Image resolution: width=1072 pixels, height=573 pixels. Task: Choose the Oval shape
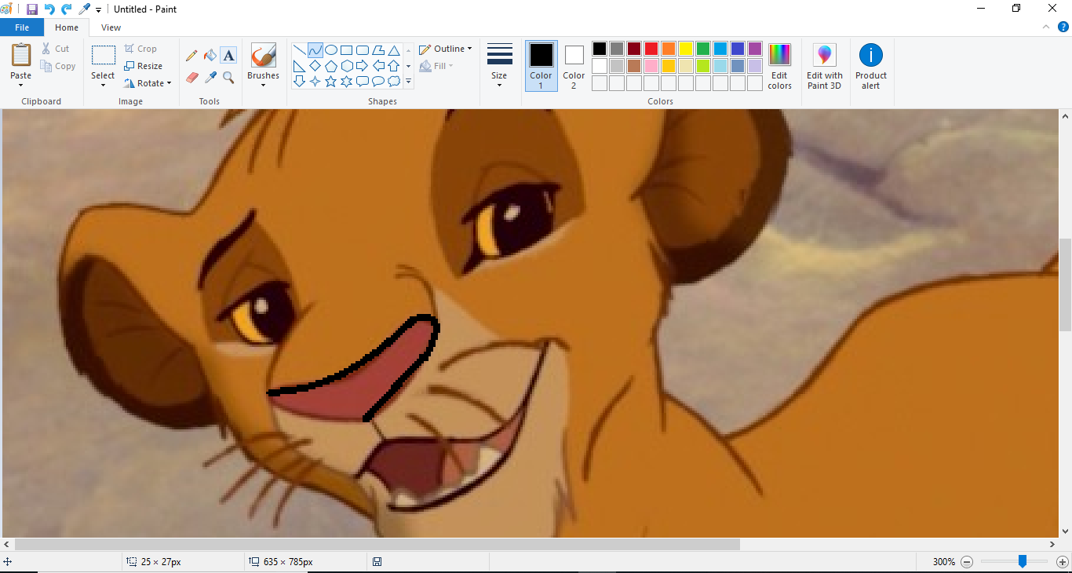coord(331,50)
